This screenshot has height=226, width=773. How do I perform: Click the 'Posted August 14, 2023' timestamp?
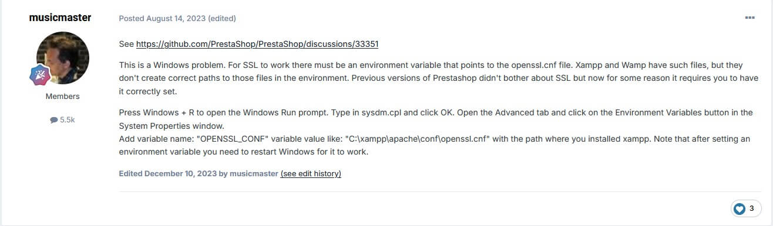[x=162, y=18]
